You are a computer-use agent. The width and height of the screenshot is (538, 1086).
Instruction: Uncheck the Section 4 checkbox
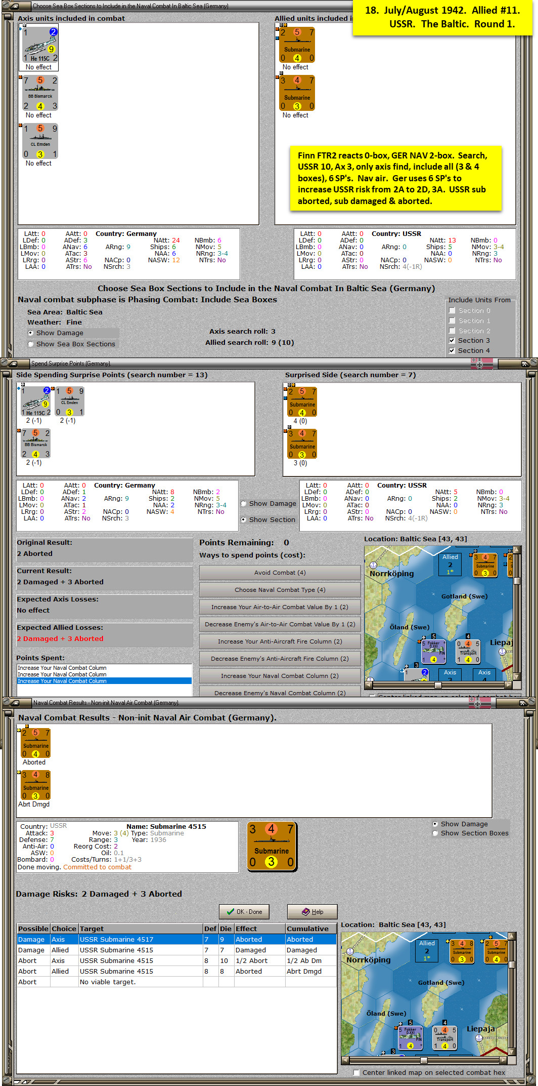click(x=452, y=351)
